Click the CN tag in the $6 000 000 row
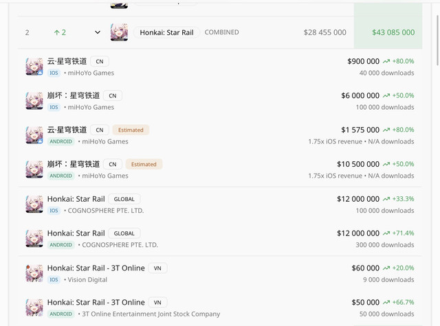This screenshot has width=440, height=326. point(113,96)
